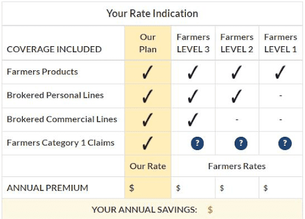
Task: Click Our Plan checkmark for Farmers Products
Action: (147, 72)
